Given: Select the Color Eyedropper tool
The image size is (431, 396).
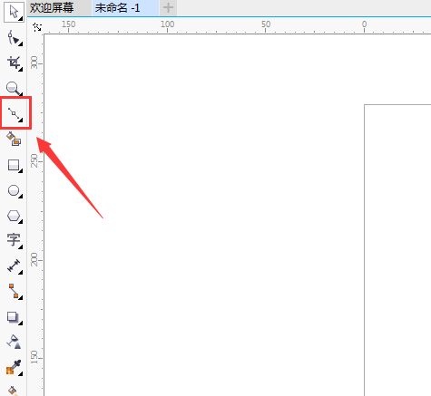Looking at the screenshot, I should pos(14,367).
